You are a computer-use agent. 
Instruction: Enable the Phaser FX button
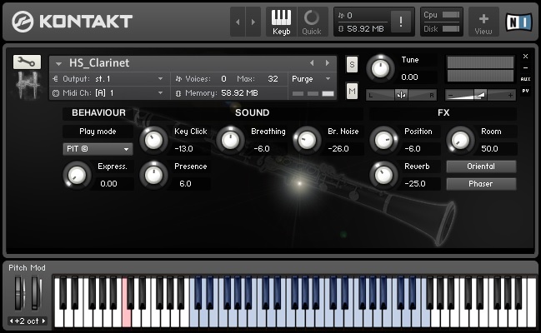(481, 184)
